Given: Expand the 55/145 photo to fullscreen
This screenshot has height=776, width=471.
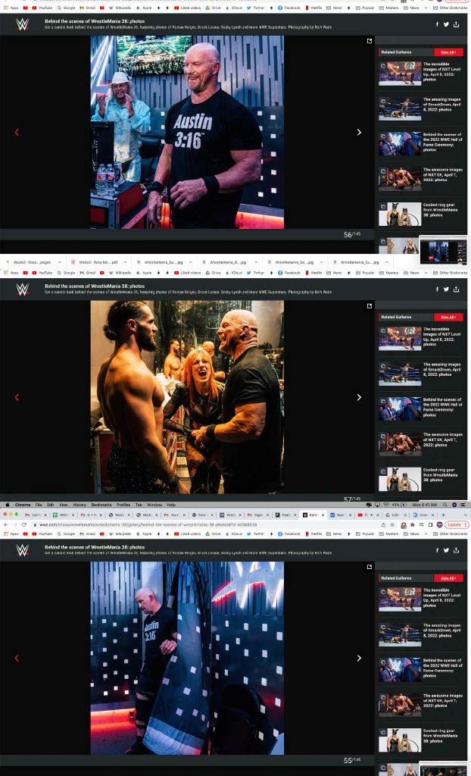Looking at the screenshot, I should (369, 567).
